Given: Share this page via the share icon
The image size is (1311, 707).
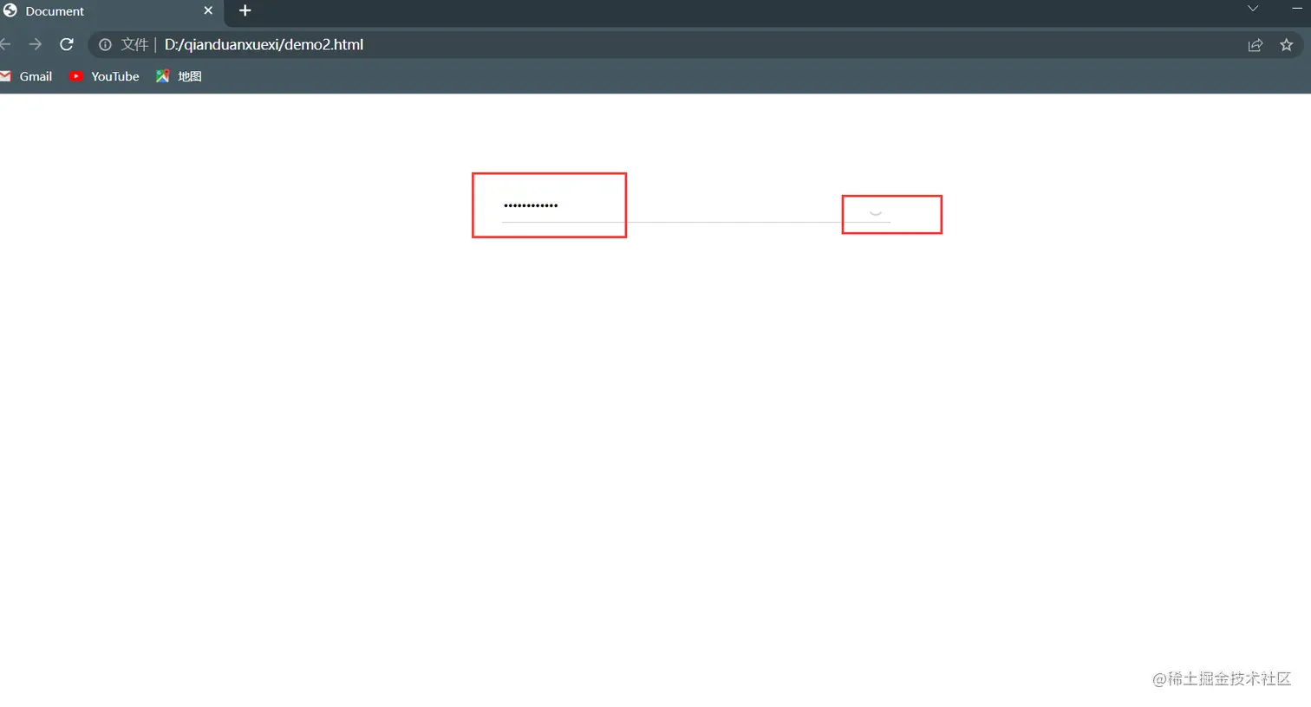Looking at the screenshot, I should pyautogui.click(x=1255, y=45).
